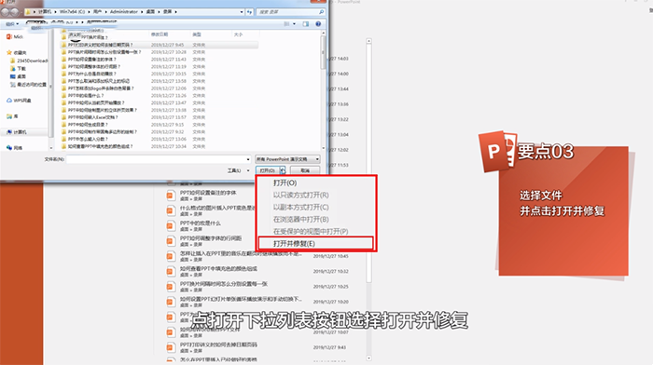Select folder PPT中如何插入Excel文档？

click(92, 117)
